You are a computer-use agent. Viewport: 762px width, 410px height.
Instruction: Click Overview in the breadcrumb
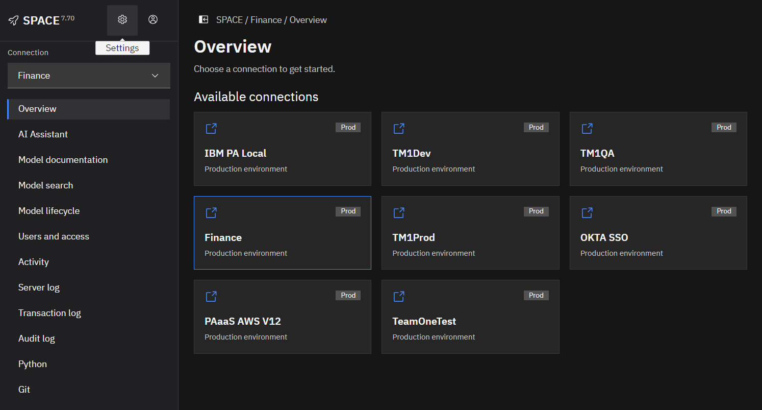tap(308, 20)
